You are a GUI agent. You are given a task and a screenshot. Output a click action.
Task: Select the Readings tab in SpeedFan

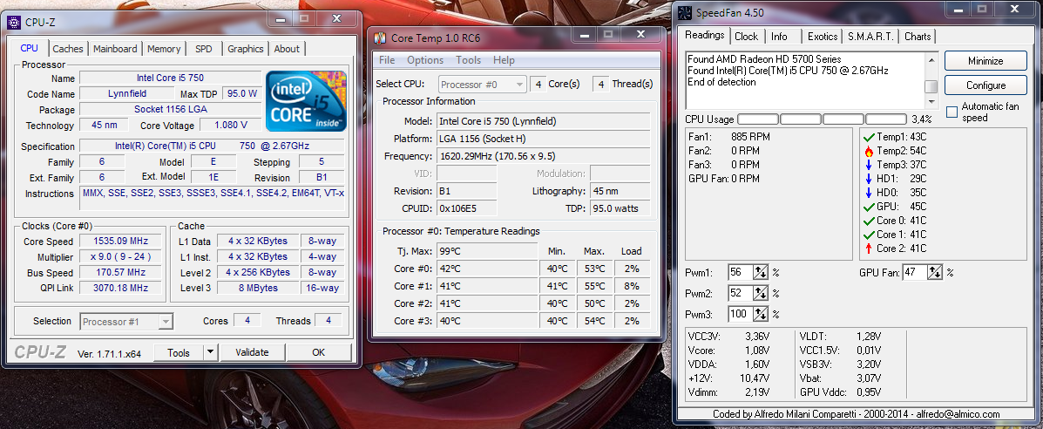click(704, 35)
